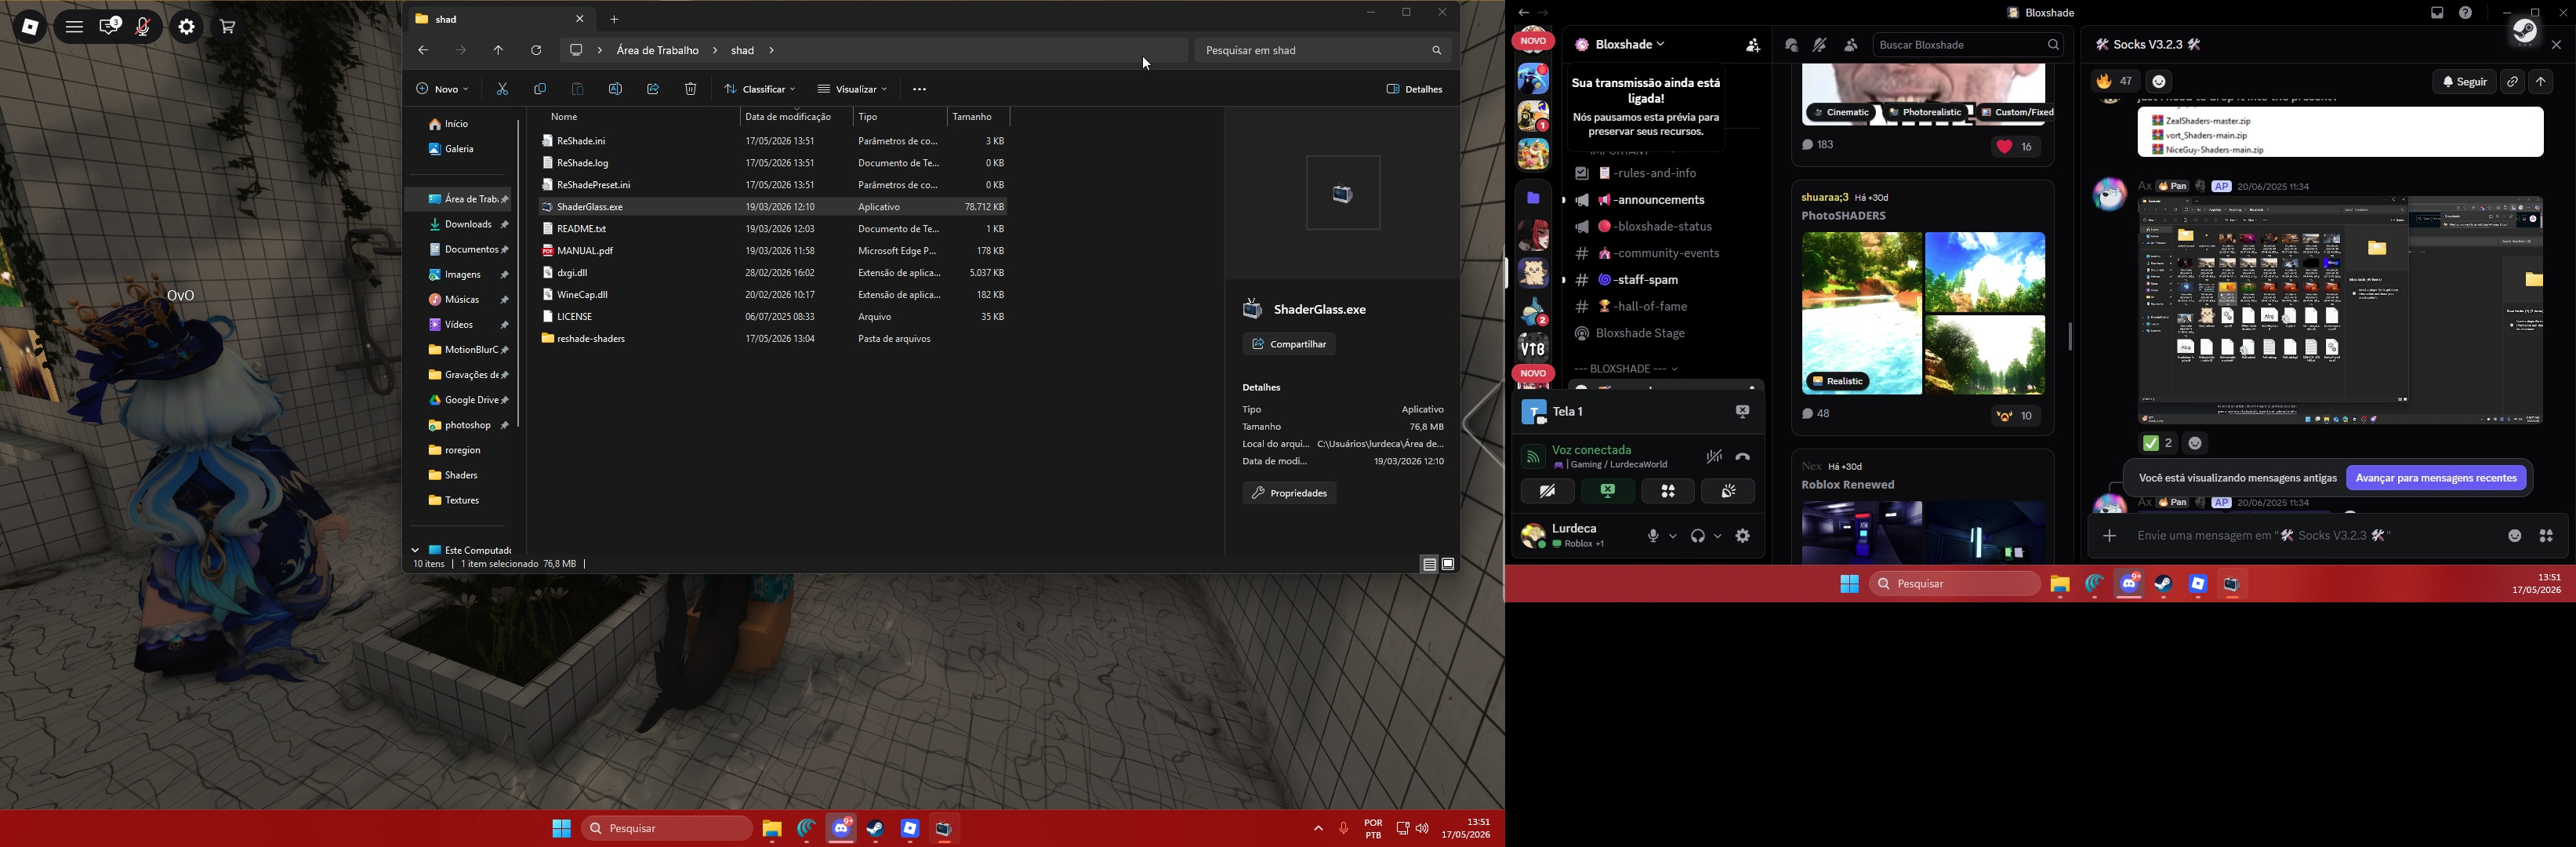Click the jump-to-top arrow in Socks thread
2576x847 pixels.
pyautogui.click(x=2541, y=82)
